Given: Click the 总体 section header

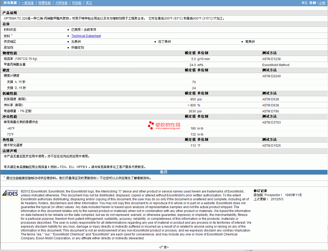Looking at the screenshot, I should 6,24.
